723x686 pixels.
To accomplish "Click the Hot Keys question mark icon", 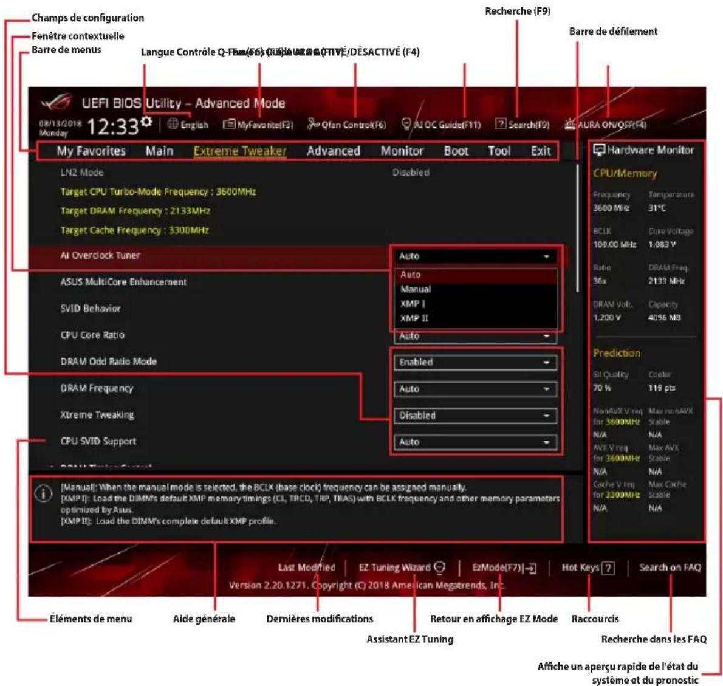I will click(609, 568).
